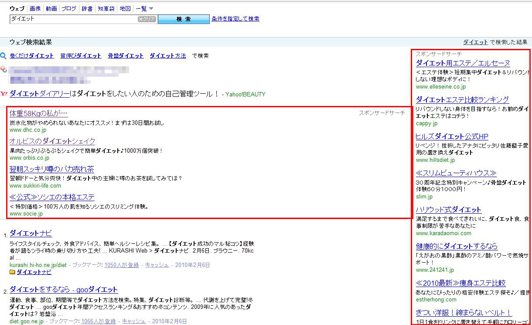Image resolution: width=532 pixels, height=325 pixels.
Task: Open 条件を指定して検索 advanced search link
Action: tap(235, 19)
